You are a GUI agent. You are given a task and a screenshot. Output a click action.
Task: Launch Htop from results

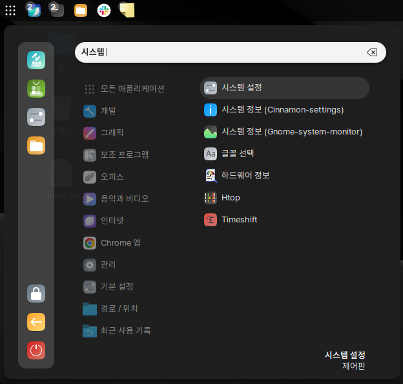pyautogui.click(x=284, y=198)
